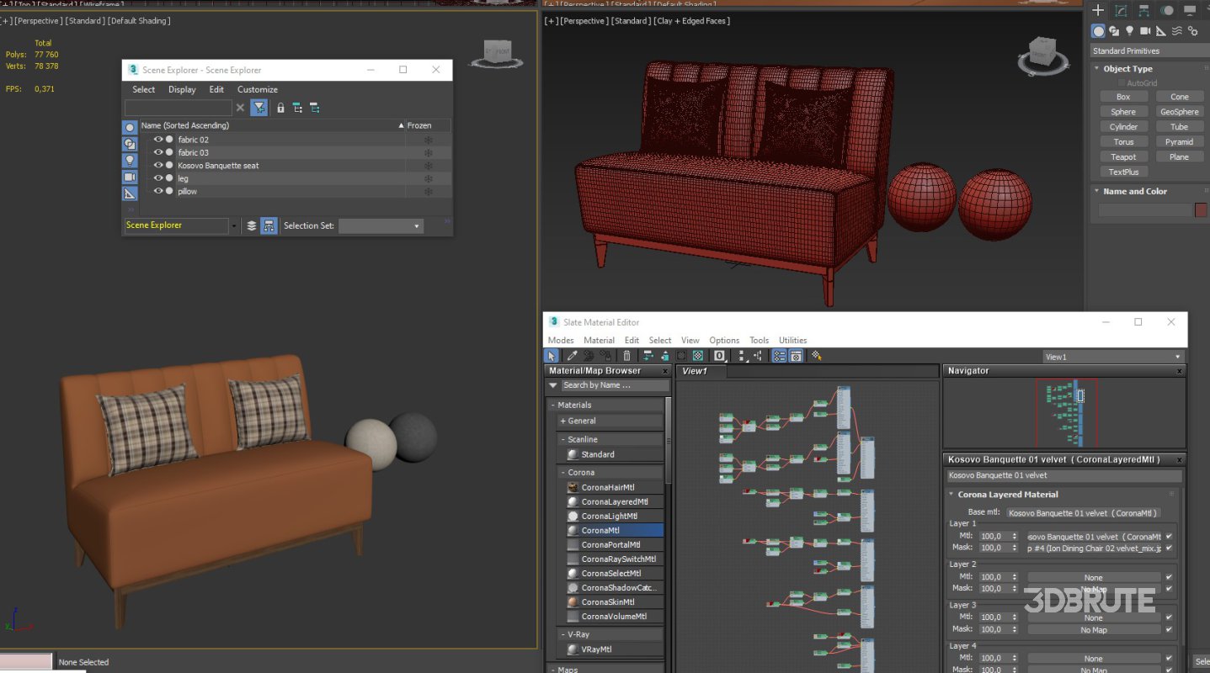Toggle visibility of fabric 02
This screenshot has height=673, width=1210.
click(x=157, y=140)
